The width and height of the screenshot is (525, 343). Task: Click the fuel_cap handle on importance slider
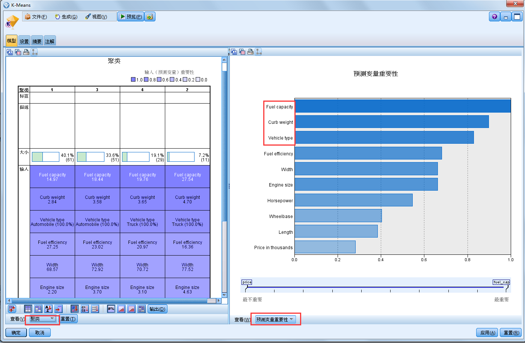click(x=501, y=282)
